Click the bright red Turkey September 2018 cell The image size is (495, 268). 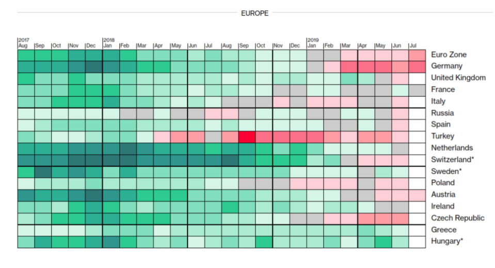coord(247,137)
